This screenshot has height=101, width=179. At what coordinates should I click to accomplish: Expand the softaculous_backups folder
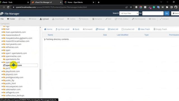coord(2,95)
